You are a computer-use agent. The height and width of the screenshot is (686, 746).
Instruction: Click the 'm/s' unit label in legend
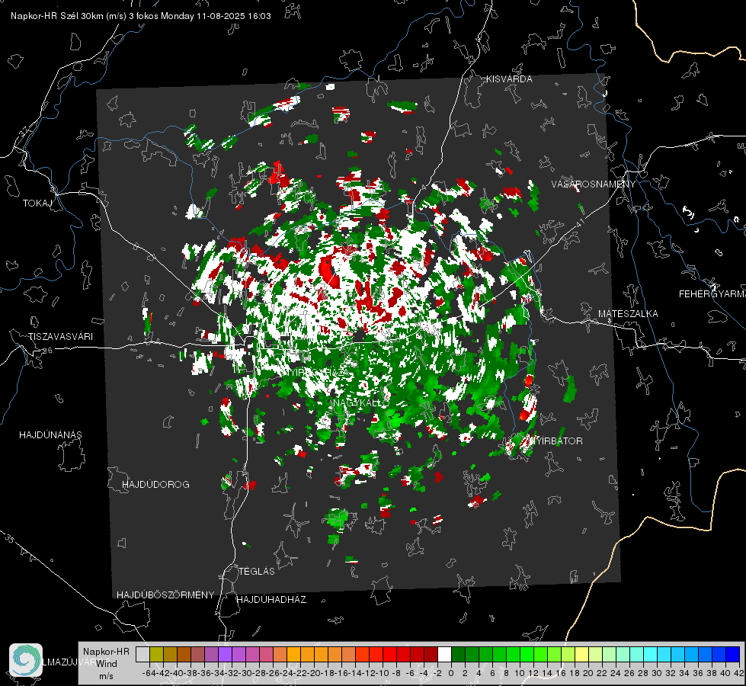tap(106, 676)
